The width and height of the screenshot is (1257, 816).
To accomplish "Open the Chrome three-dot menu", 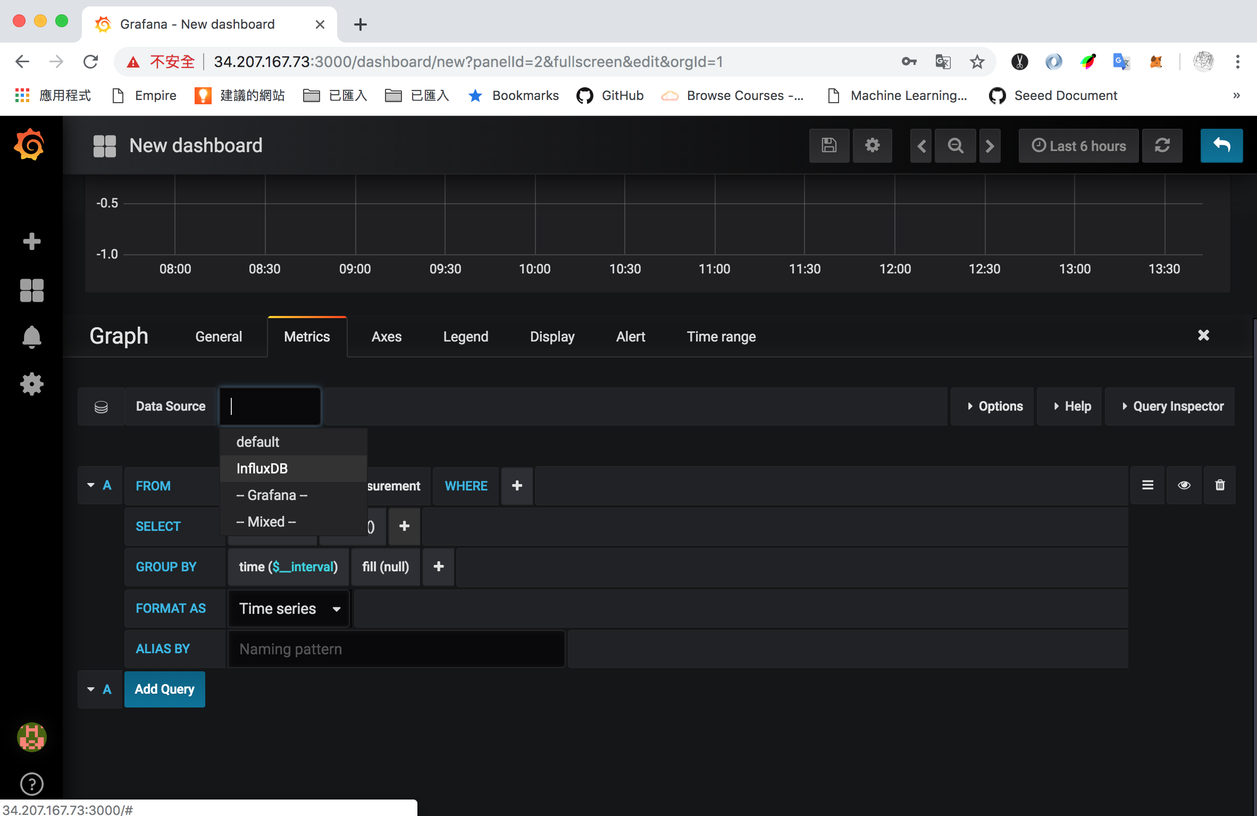I will click(x=1238, y=62).
